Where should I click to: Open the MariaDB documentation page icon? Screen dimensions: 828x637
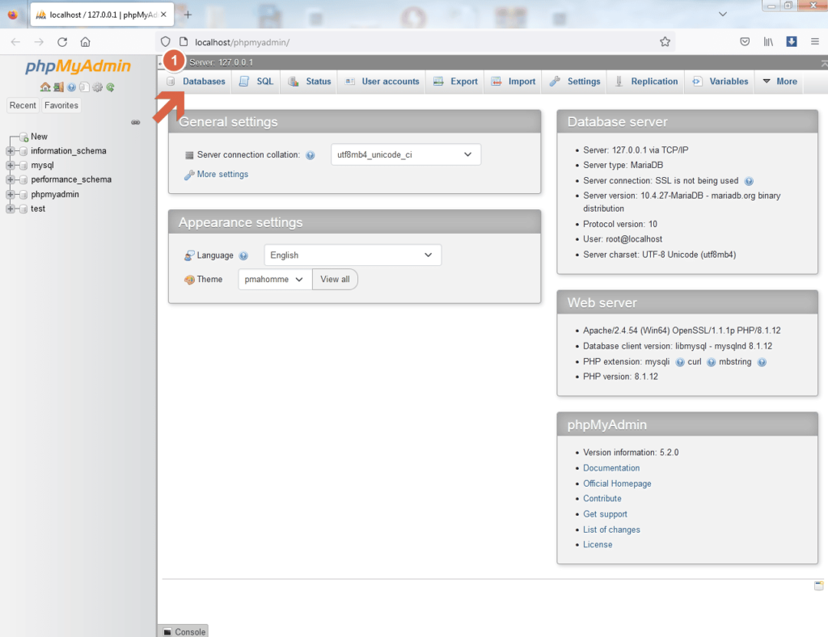click(x=84, y=87)
